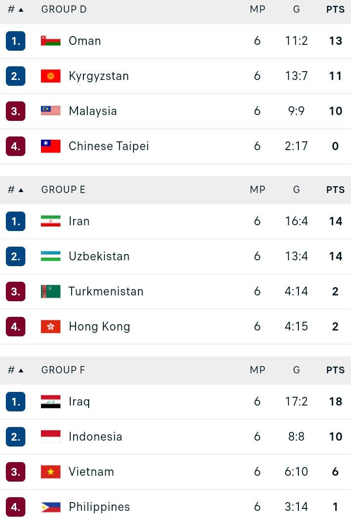Open the Uzbekistan team link
The height and width of the screenshot is (524, 351).
click(99, 256)
